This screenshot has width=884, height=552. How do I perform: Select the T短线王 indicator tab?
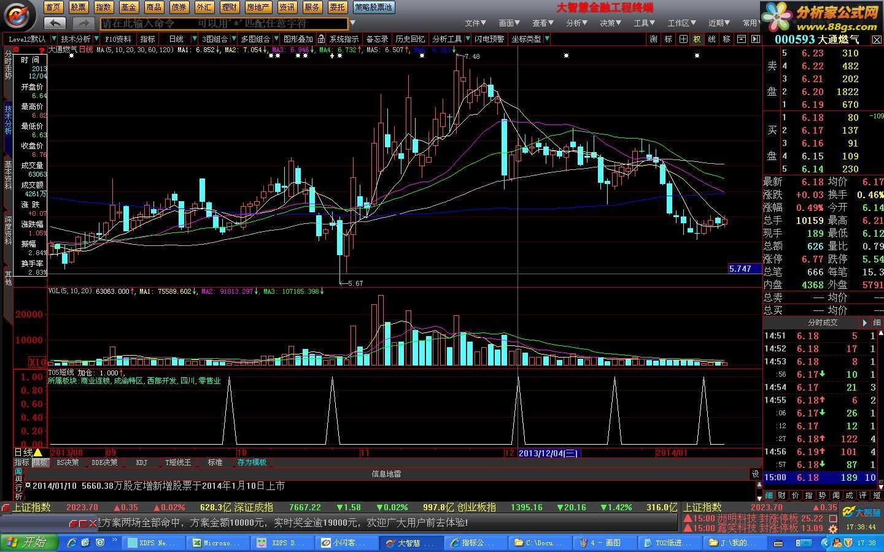point(178,462)
